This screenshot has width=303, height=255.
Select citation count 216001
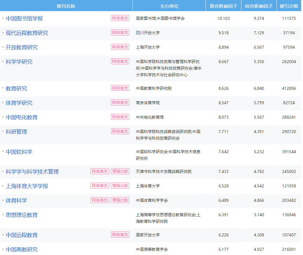point(289,249)
